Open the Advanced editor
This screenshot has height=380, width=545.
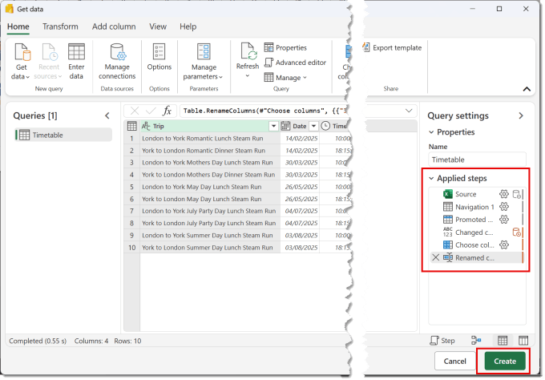(295, 63)
